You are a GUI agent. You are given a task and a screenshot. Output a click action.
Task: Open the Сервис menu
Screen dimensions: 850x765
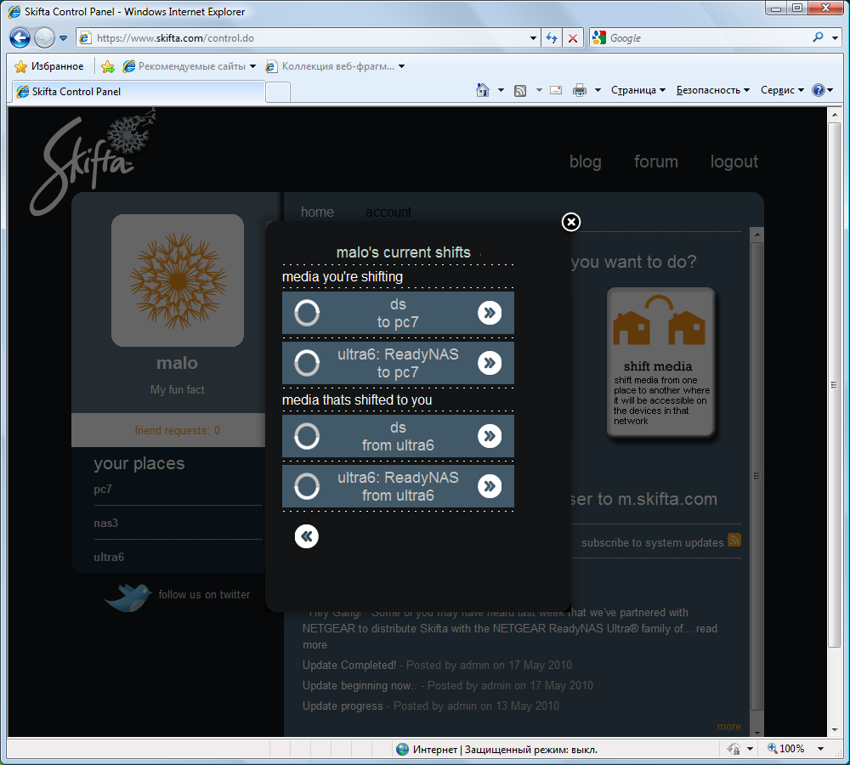(782, 90)
